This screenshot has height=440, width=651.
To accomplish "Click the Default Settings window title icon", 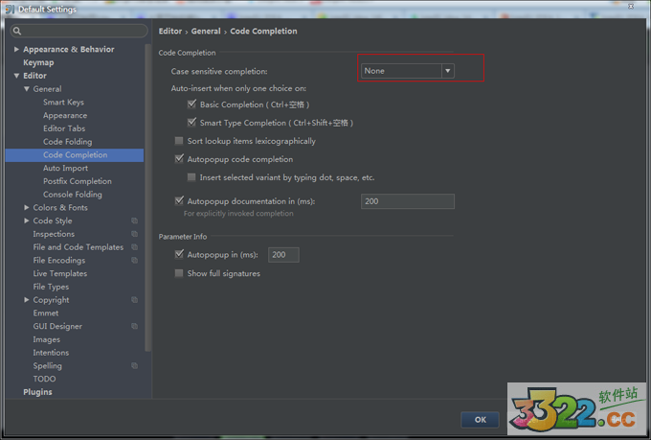I will 10,9.
